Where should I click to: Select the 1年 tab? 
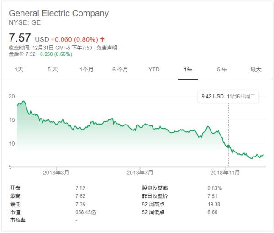point(188,70)
